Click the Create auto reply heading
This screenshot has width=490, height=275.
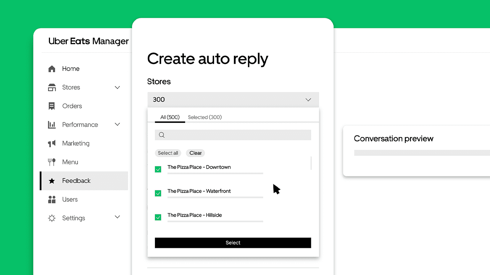pos(208,59)
